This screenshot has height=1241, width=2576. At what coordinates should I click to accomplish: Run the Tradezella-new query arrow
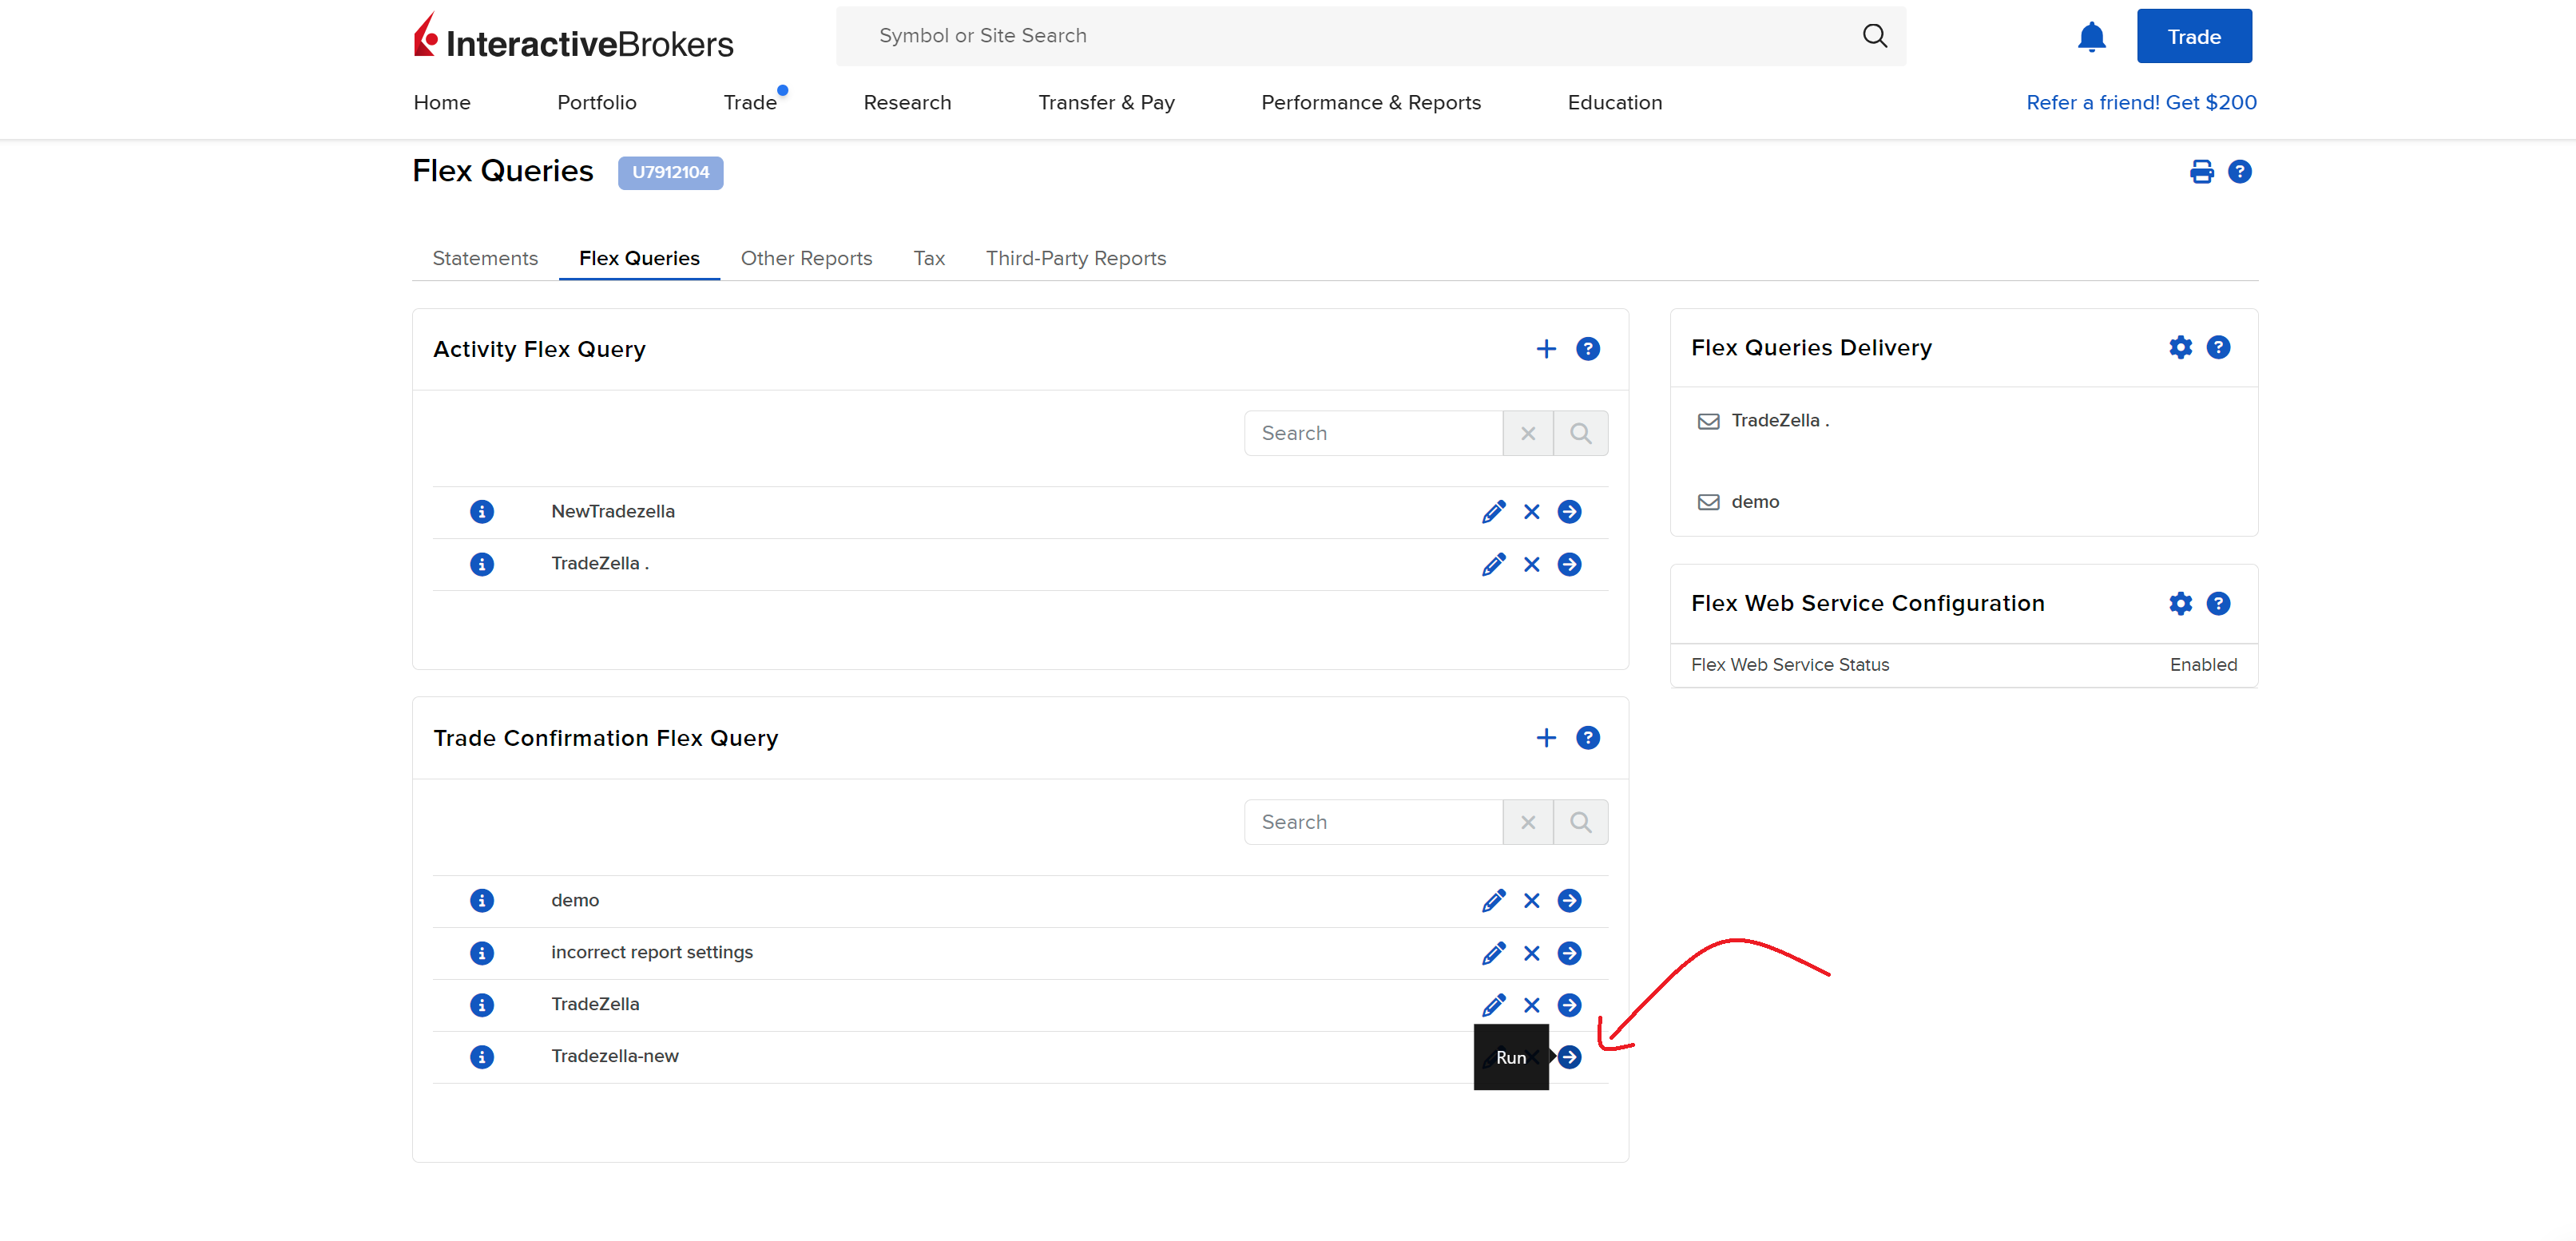pos(1569,1057)
